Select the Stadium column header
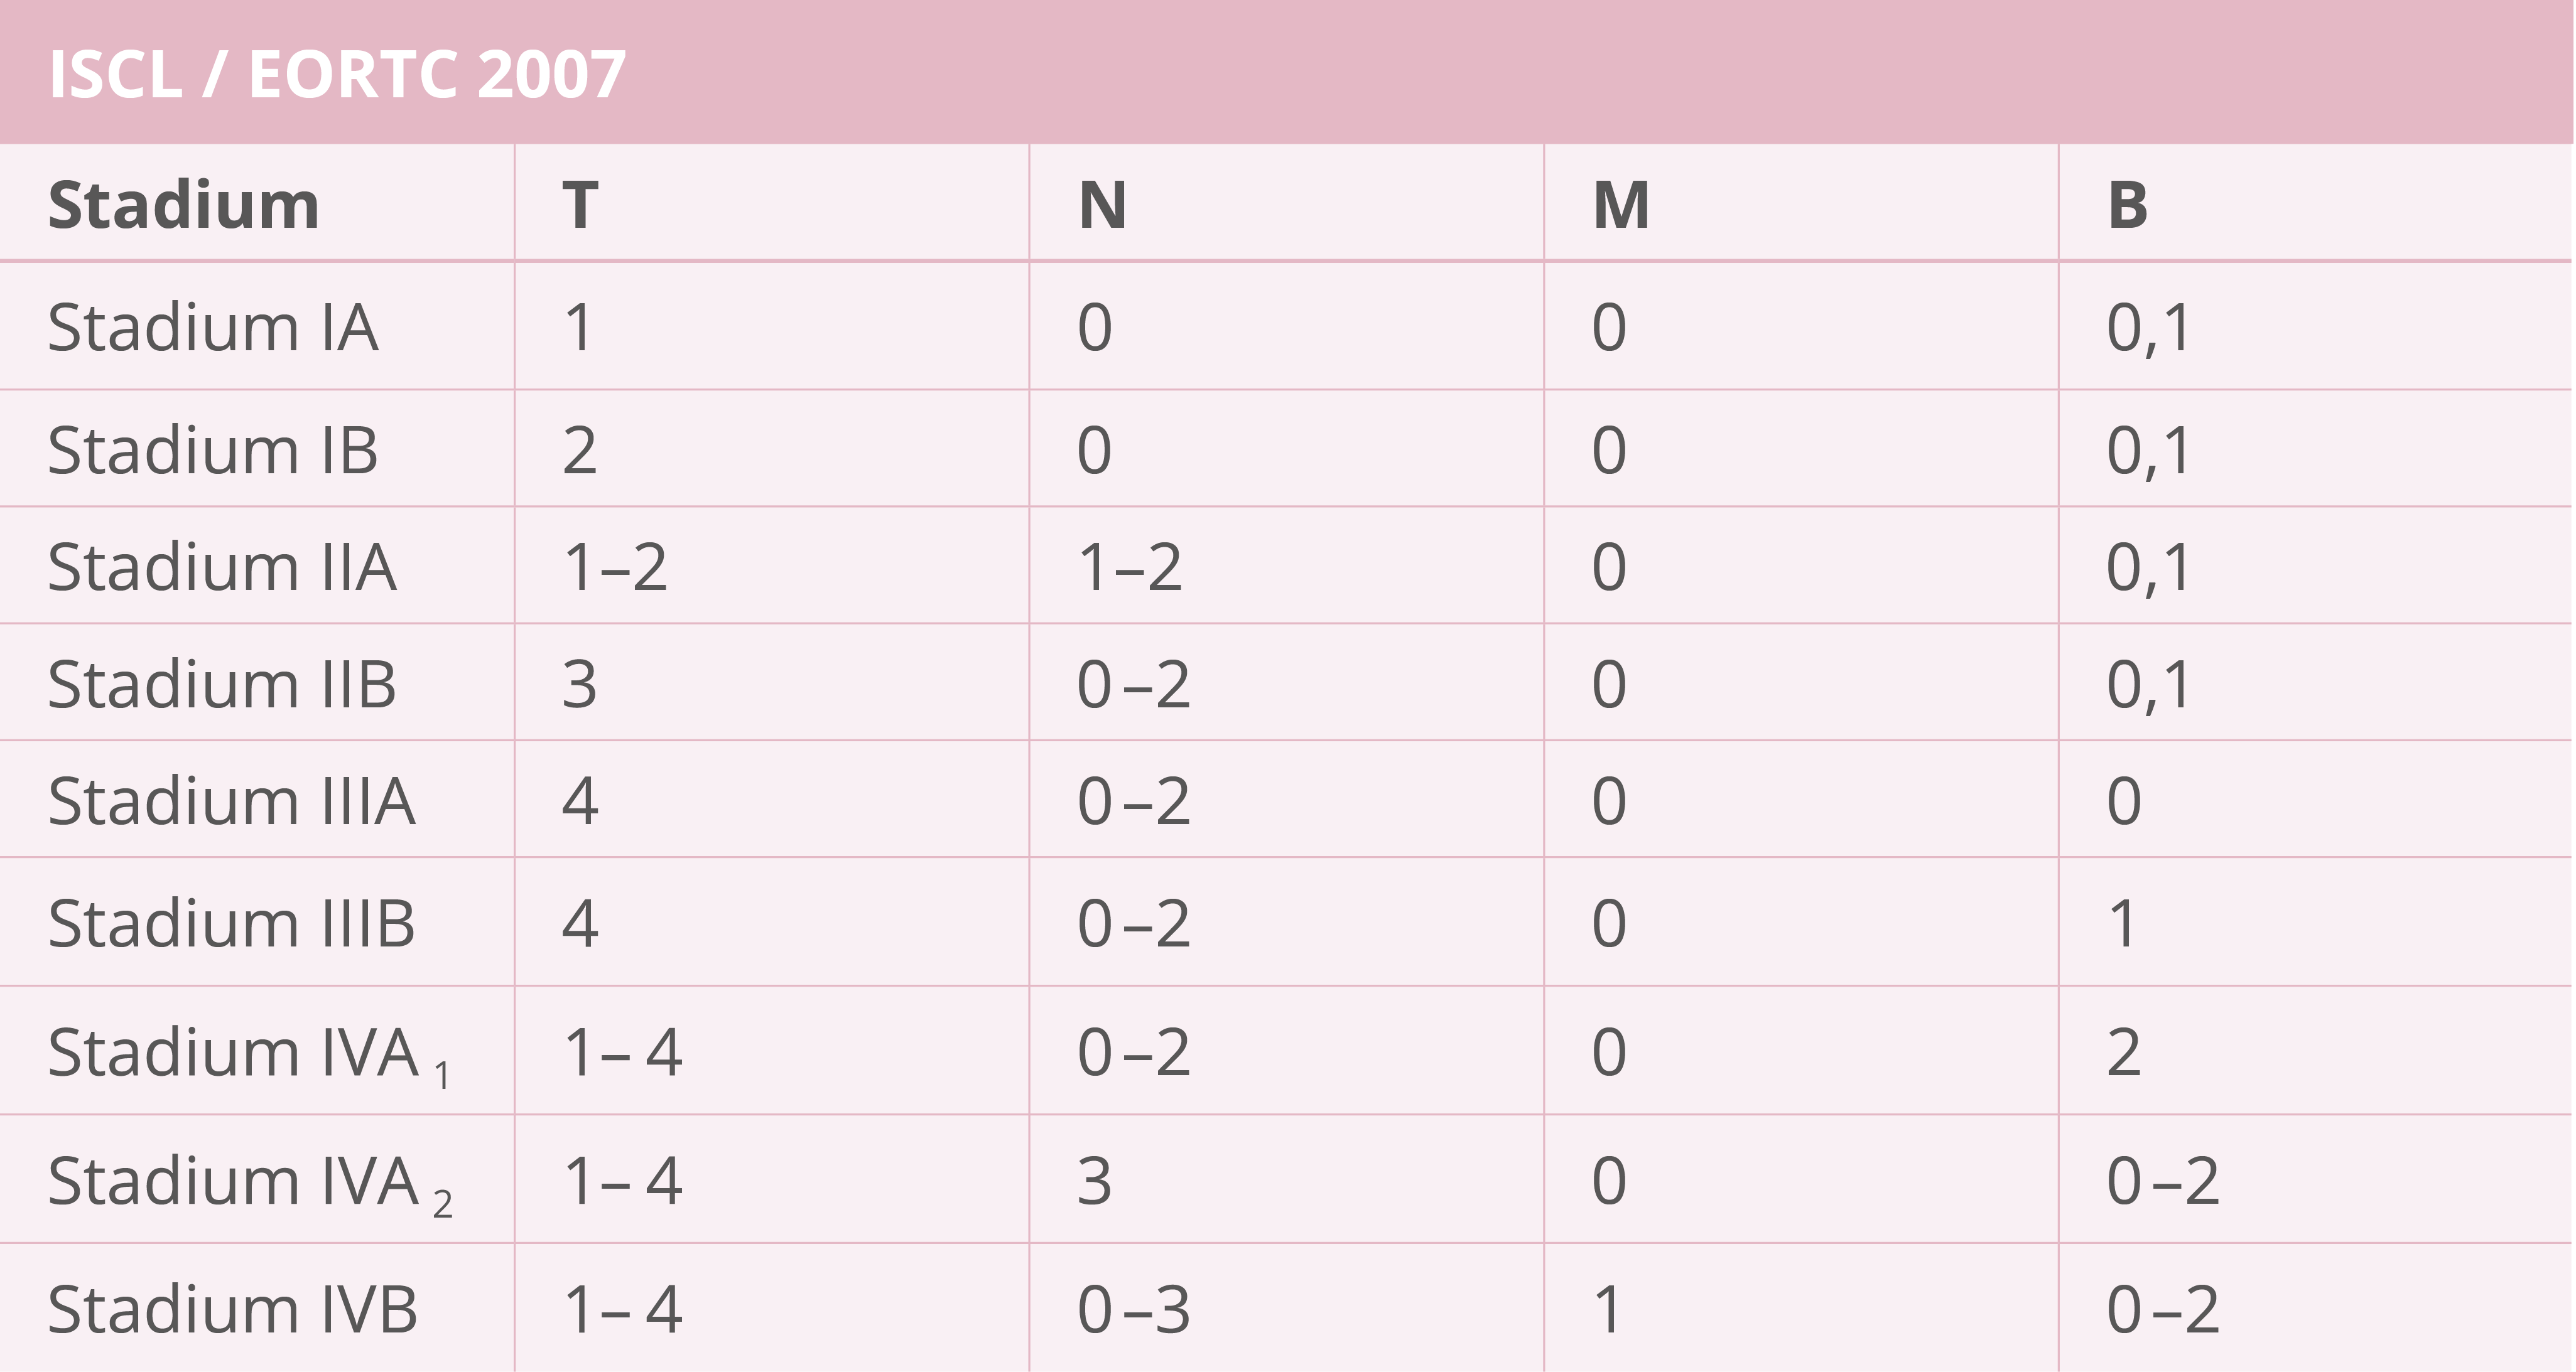Viewport: 2576px width, 1372px height. [184, 205]
